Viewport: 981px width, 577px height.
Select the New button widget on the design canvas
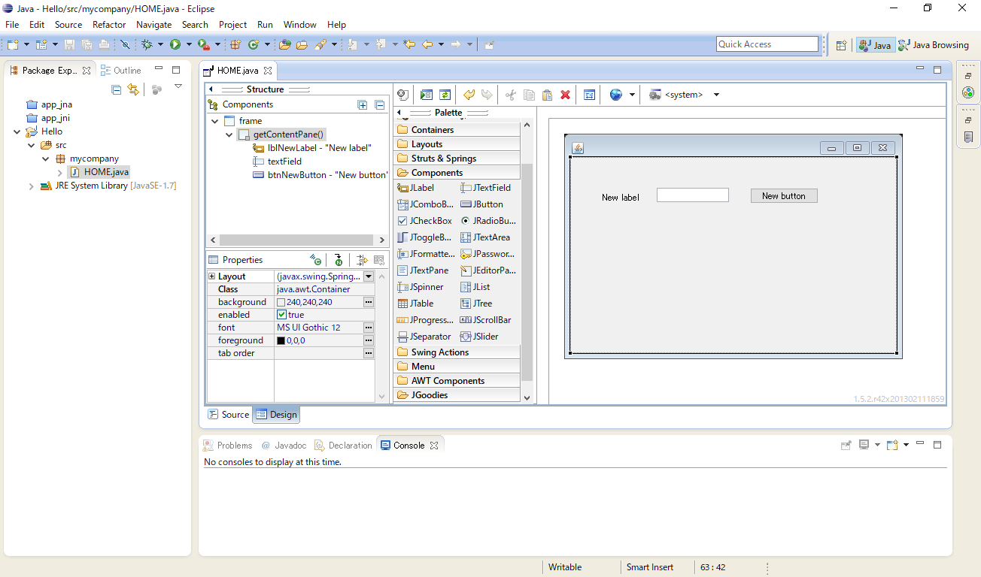[x=783, y=195]
